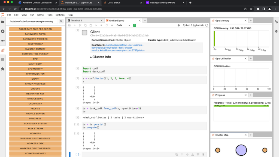Open the Scheduler System dashboard button
The image size is (279, 157).
(x=35, y=123)
